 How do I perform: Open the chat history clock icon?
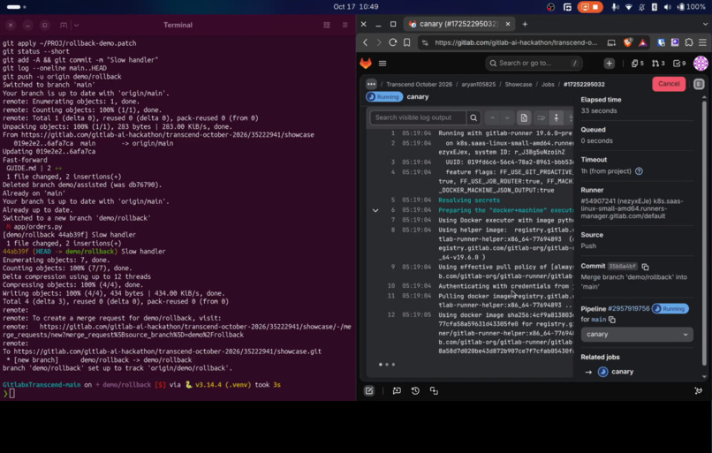click(415, 391)
